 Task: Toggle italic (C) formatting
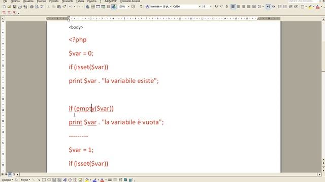pyautogui.click(x=221, y=7)
